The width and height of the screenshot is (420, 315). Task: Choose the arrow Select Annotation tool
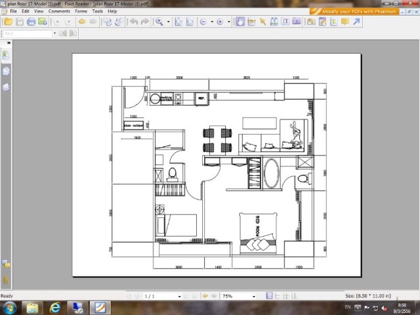[262, 22]
